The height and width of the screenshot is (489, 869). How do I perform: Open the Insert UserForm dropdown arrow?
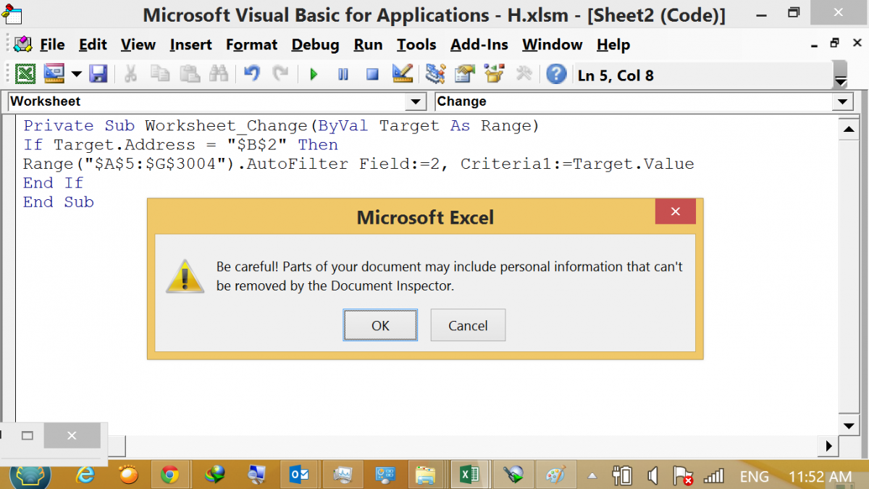pos(76,73)
